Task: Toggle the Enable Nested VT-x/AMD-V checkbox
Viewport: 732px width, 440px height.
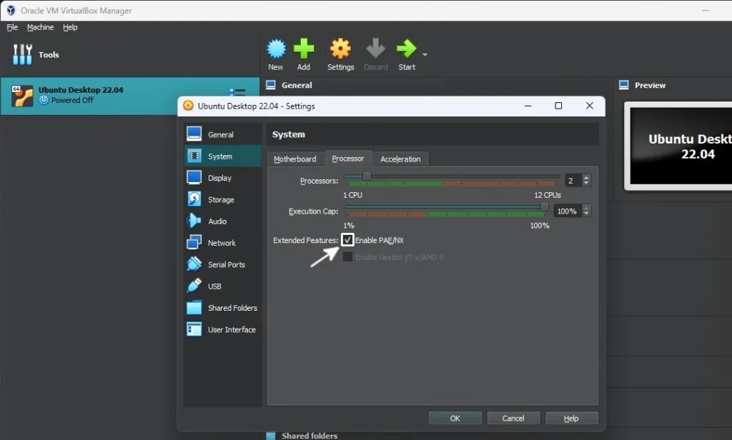Action: point(347,256)
